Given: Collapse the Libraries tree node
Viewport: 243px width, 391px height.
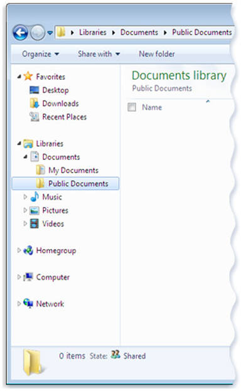Looking at the screenshot, I should 19,143.
